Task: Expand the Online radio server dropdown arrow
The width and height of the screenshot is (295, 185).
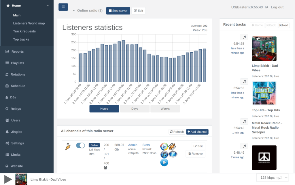Action: (x=74, y=11)
